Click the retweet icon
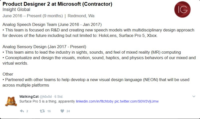This screenshot has width=200, height=119. (42, 111)
